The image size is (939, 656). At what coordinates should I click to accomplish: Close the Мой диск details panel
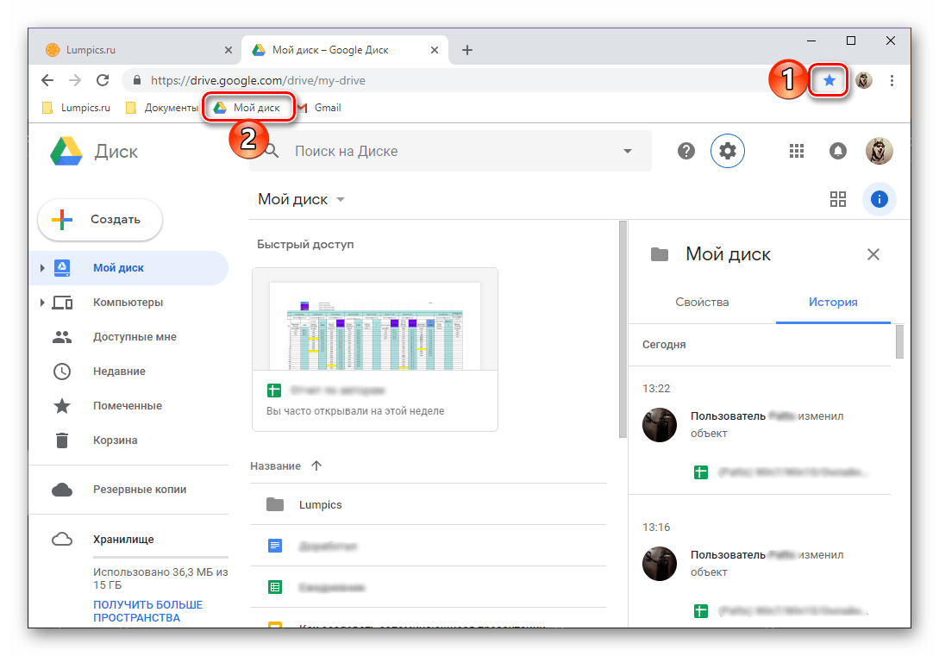click(873, 254)
